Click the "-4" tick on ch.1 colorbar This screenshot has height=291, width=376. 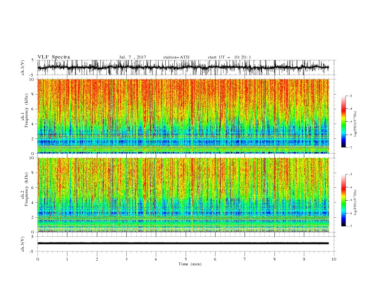350,109
